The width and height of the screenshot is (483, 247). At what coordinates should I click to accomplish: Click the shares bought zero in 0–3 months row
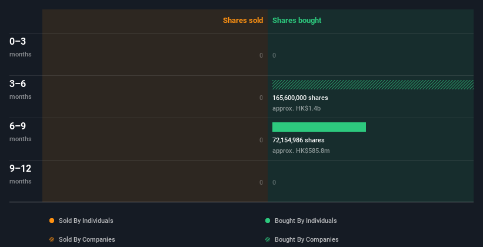[x=274, y=55]
